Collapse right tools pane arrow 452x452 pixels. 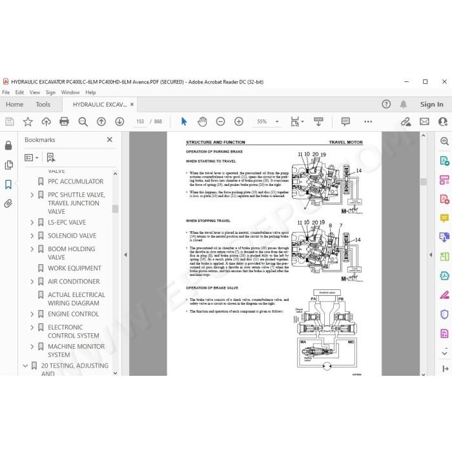tap(431, 255)
